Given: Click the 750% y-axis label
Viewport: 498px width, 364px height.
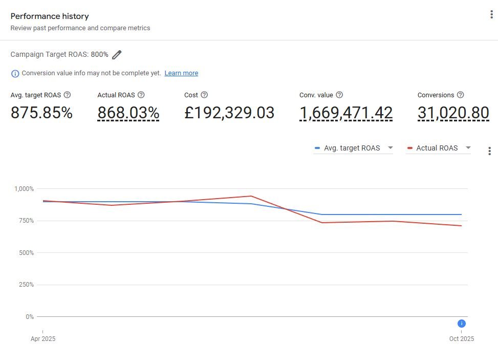Looking at the screenshot, I should (x=26, y=221).
